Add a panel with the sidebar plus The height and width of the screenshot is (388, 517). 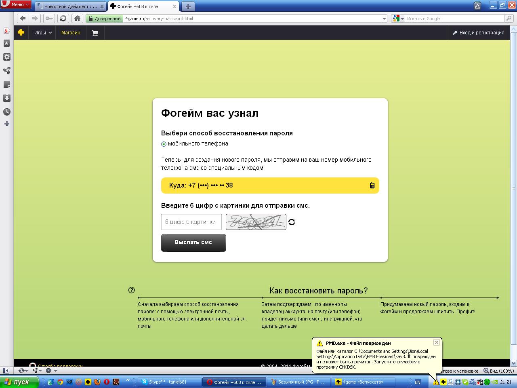[x=6, y=124]
